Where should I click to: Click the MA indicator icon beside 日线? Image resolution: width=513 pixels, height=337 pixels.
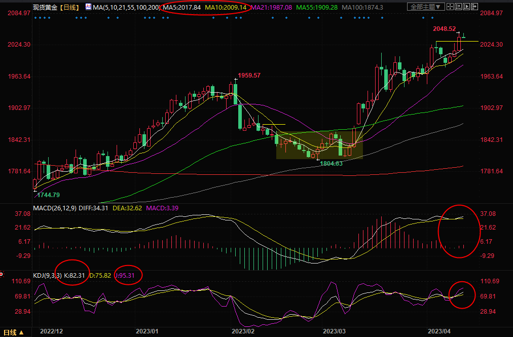click(x=88, y=7)
